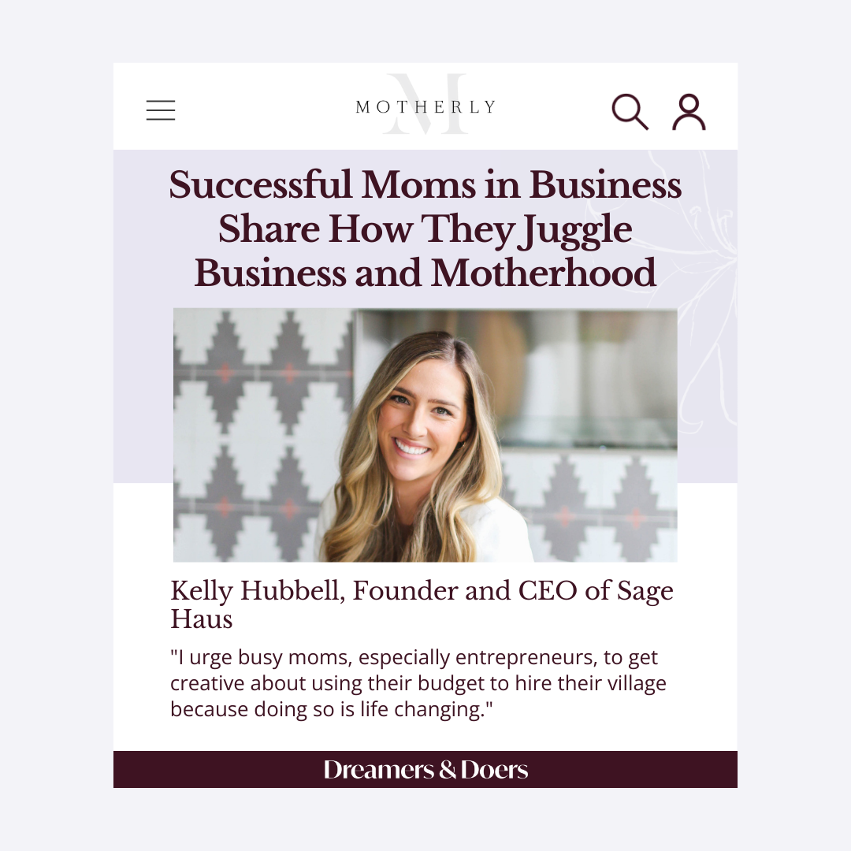
Task: Open the hamburger menu
Action: click(161, 110)
